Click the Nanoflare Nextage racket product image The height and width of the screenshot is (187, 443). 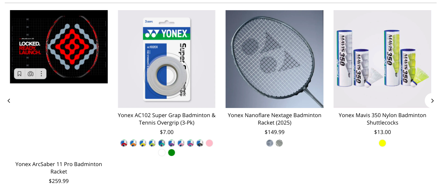[275, 59]
